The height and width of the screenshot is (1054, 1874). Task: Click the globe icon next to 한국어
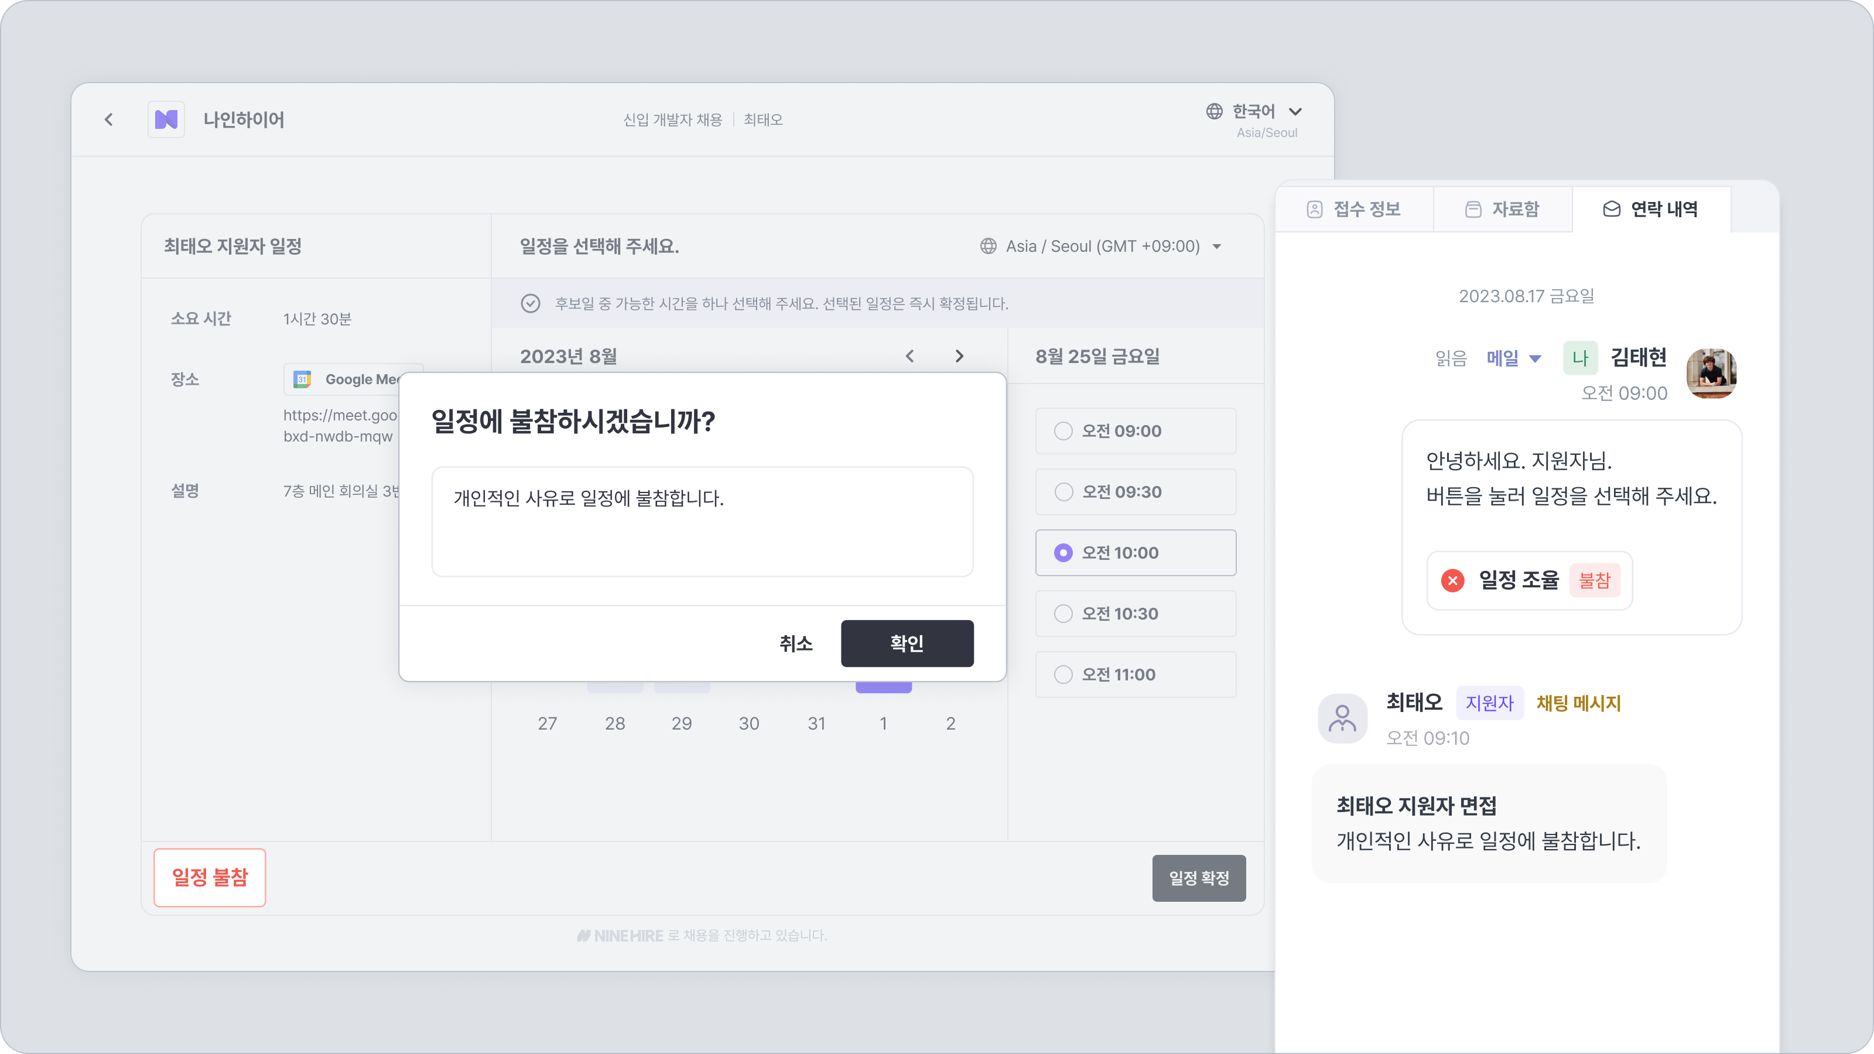coord(1214,111)
